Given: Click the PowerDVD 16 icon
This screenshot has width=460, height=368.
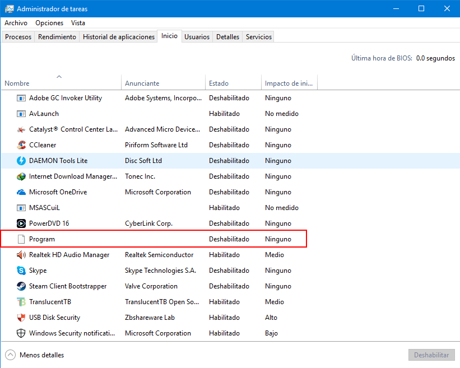Looking at the screenshot, I should [x=21, y=223].
